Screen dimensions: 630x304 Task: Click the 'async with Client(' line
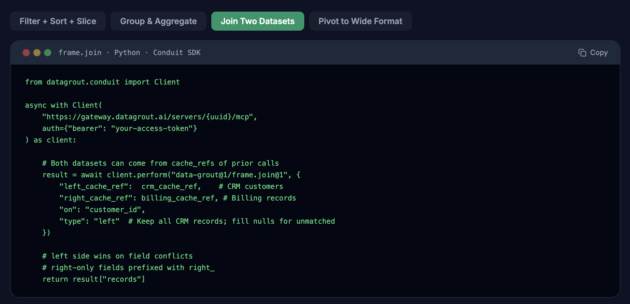63,105
